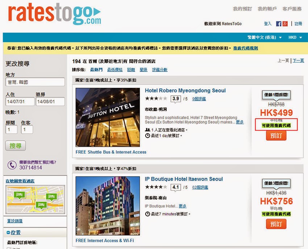Collapse the 位置 filter section minus icon
This screenshot has width=308, height=249.
point(8,232)
